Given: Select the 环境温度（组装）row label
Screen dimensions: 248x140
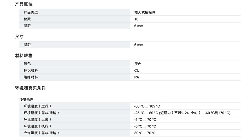Looking at the screenshot, I should [x=37, y=120].
